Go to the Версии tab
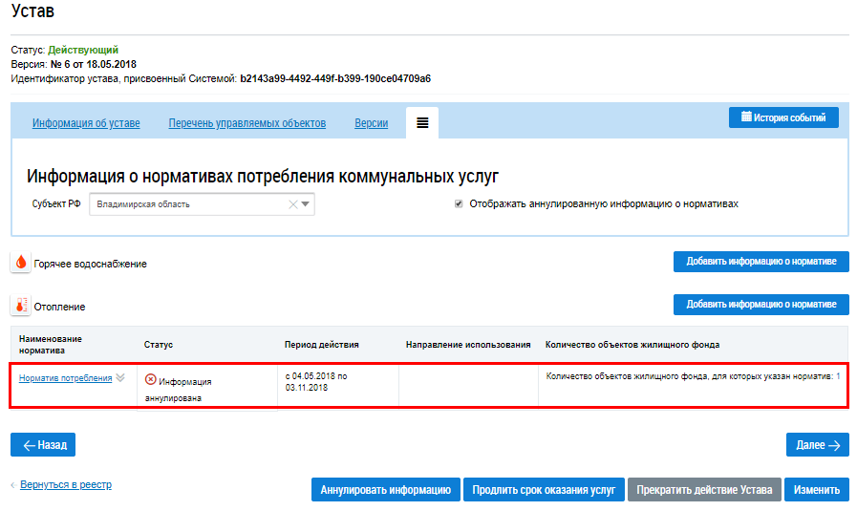The height and width of the screenshot is (511, 857). pos(371,123)
